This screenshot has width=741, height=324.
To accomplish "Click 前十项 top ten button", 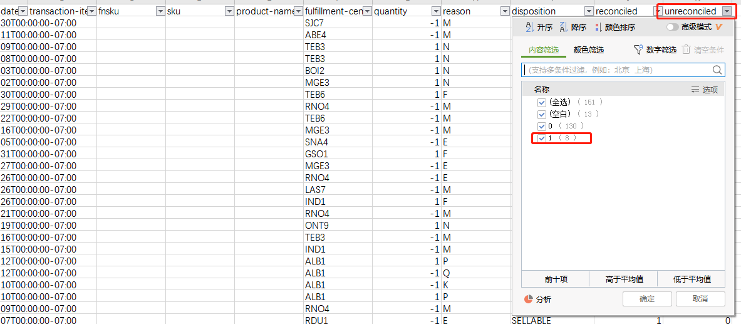I will 555,280.
